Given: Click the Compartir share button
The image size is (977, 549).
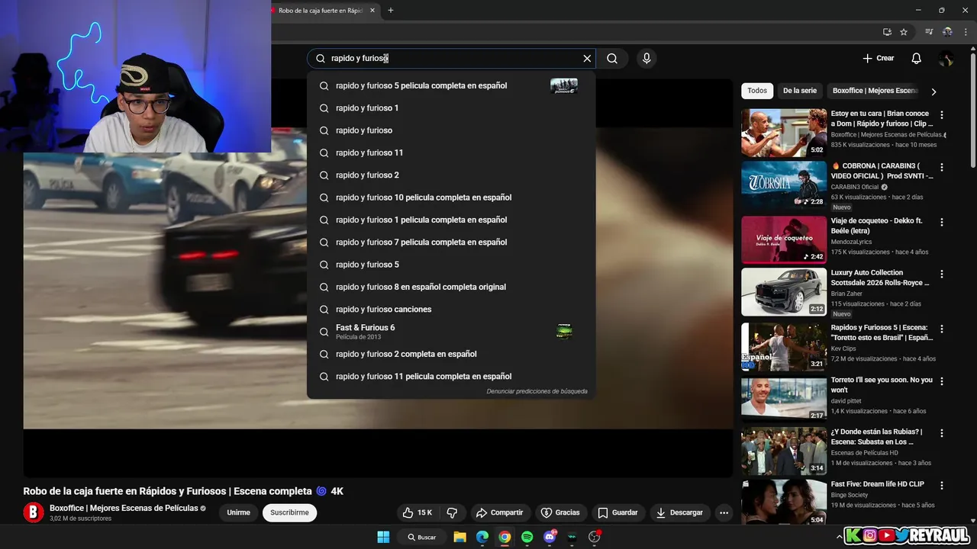Looking at the screenshot, I should pos(499,512).
